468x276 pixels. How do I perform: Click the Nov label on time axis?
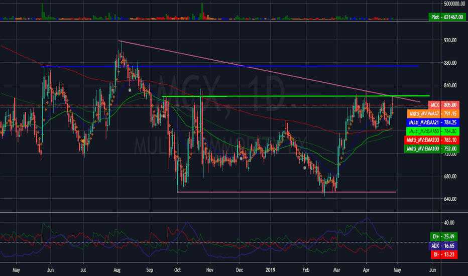tap(210, 270)
